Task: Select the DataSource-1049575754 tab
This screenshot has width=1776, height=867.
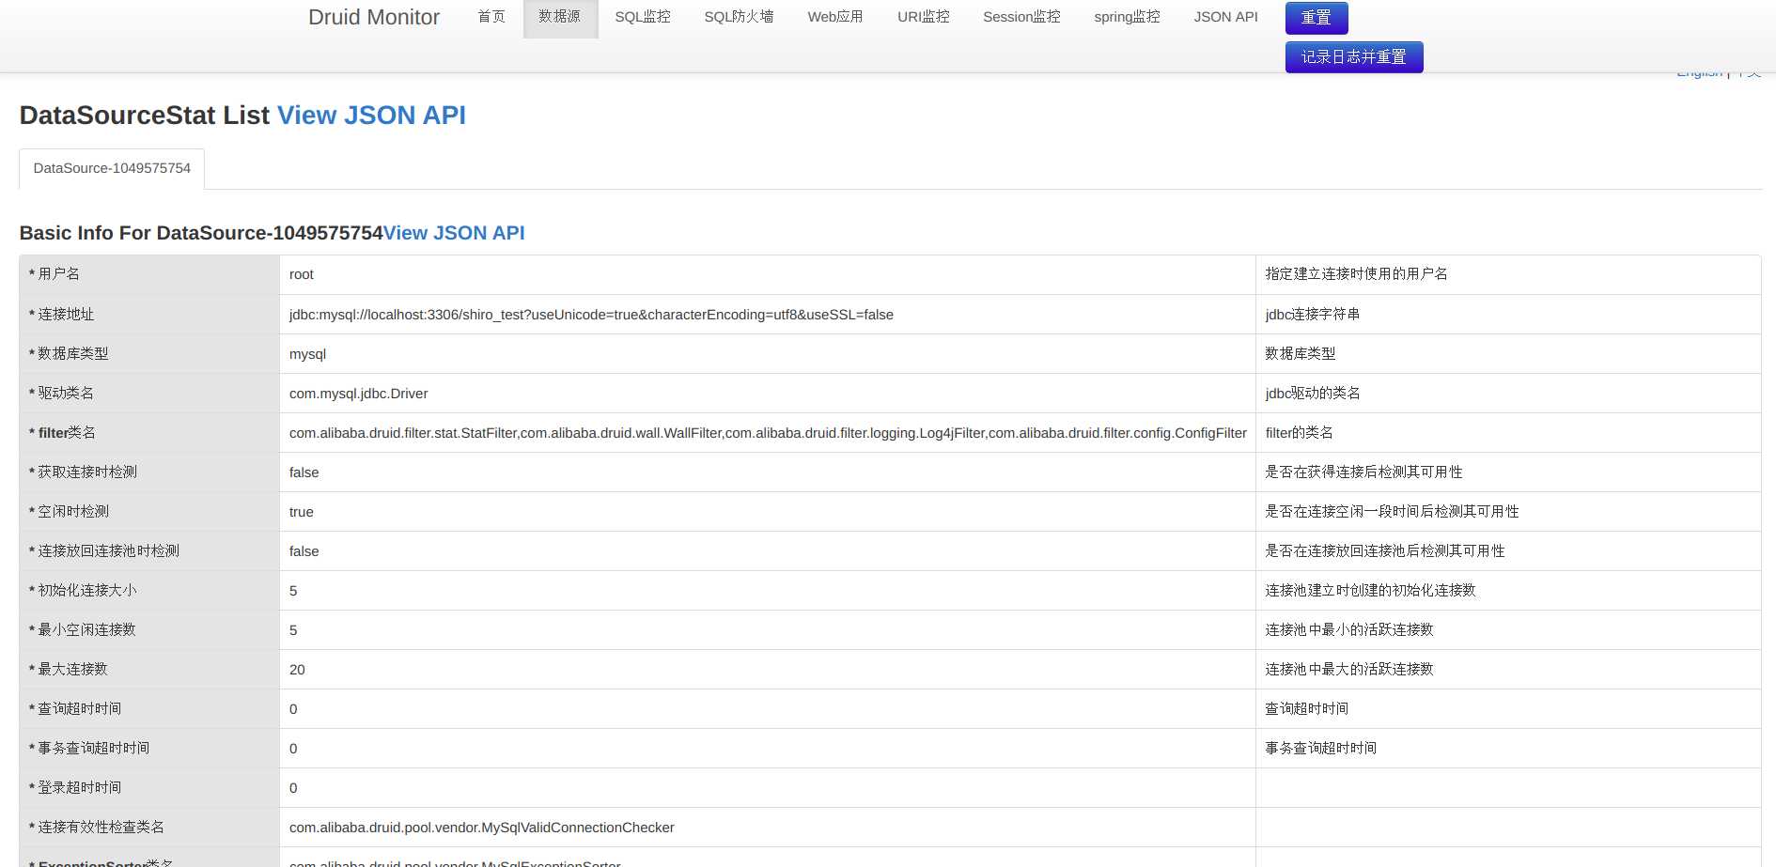Action: pos(112,169)
